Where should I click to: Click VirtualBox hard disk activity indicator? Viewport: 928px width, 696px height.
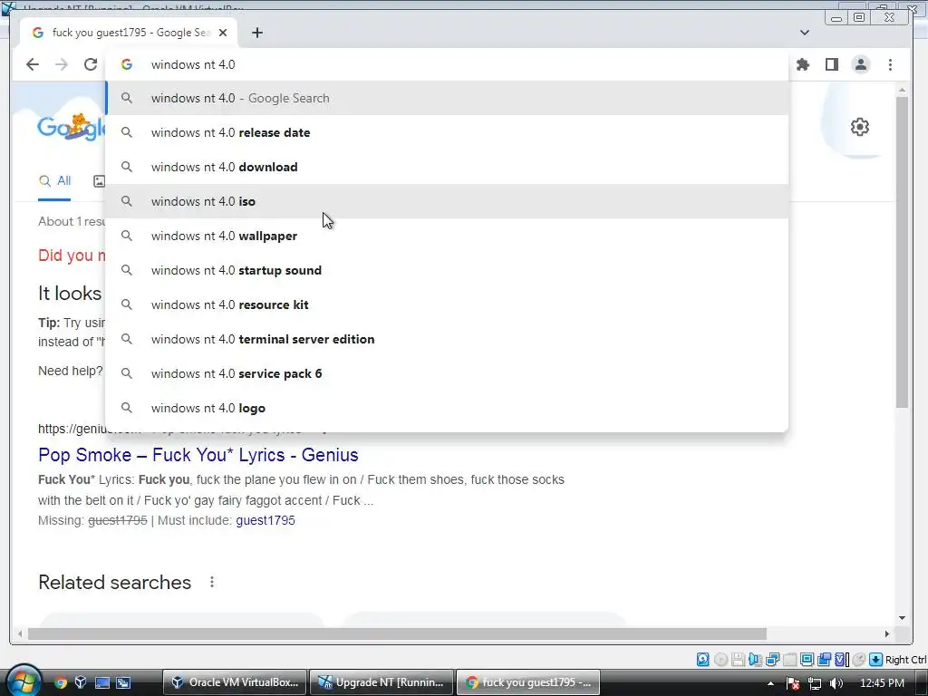(x=702, y=660)
